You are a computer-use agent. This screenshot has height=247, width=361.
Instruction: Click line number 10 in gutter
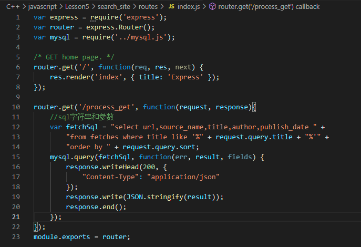pyautogui.click(x=16, y=107)
